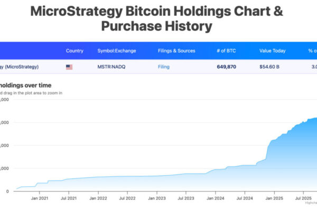The width and height of the screenshot is (317, 211).
Task: Click the Jan 2021 x-axis label
Action: 39,198
